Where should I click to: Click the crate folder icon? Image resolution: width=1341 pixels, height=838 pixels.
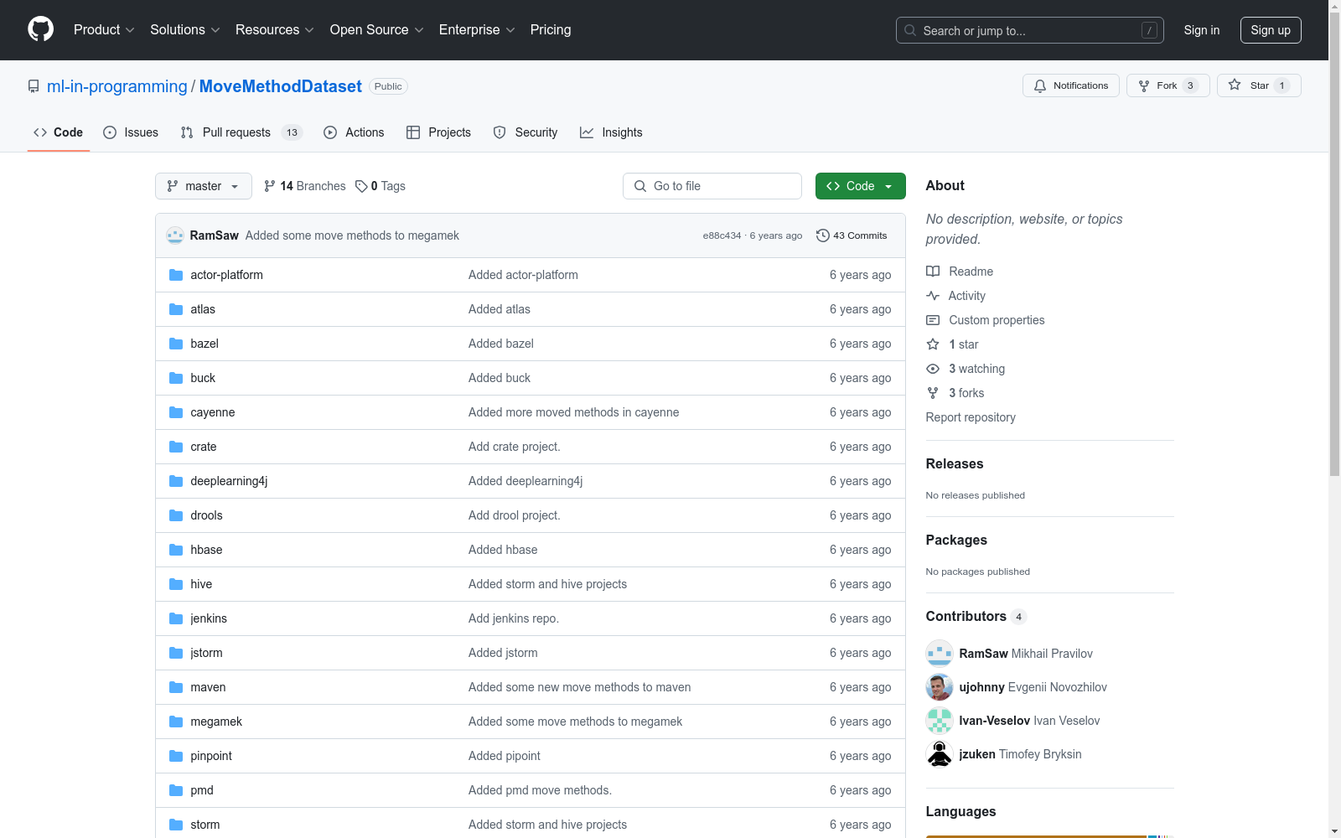(x=176, y=447)
